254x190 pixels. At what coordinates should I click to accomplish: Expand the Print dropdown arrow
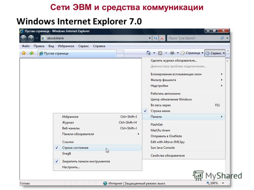178,53
